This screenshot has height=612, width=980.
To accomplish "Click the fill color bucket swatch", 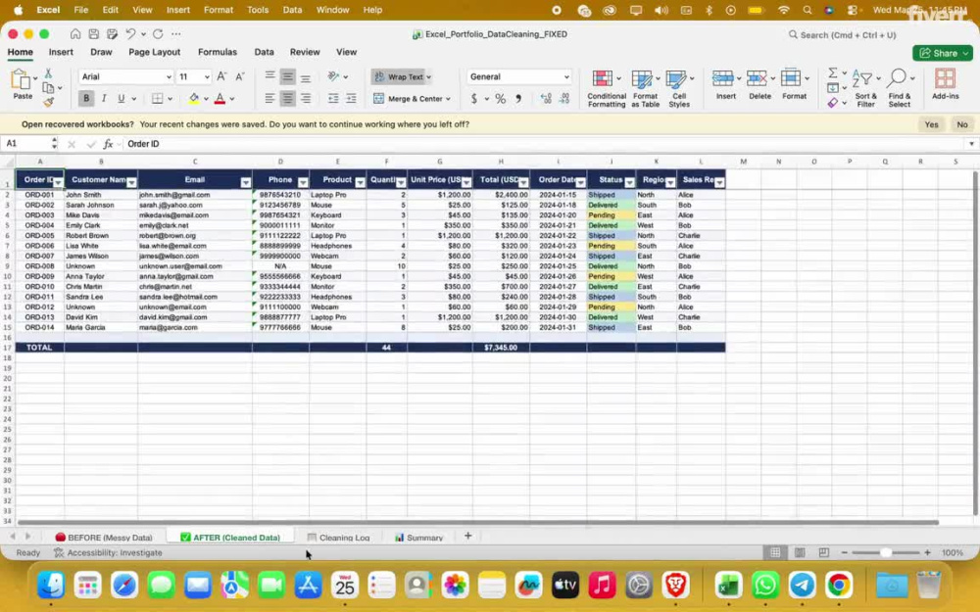I will [194, 99].
